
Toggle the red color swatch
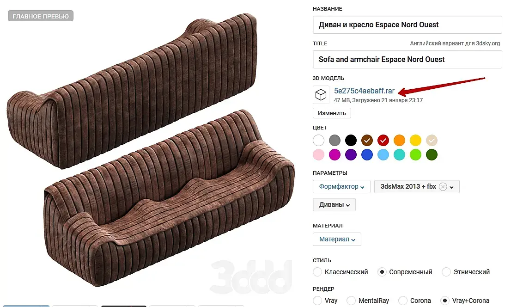(x=383, y=140)
